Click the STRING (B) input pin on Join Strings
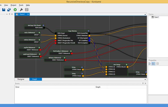The image size is (168, 107). pos(106,69)
